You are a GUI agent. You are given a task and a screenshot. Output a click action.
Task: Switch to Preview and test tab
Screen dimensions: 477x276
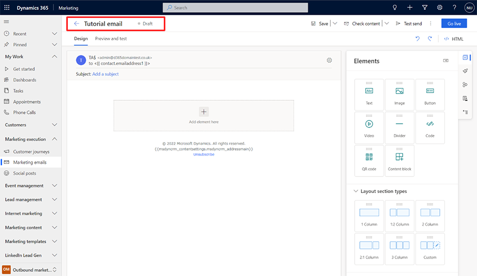pos(111,39)
